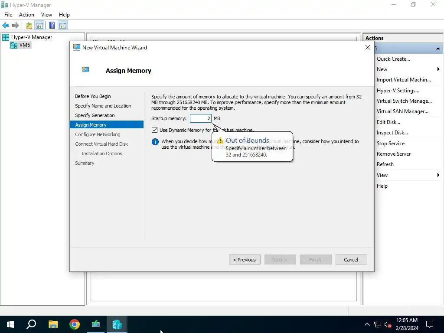Screen dimensions: 444x333
Task: Click the wizard title bar monitor icon
Action: 76,48
